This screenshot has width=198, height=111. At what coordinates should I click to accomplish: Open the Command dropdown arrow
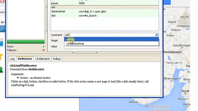157,35
